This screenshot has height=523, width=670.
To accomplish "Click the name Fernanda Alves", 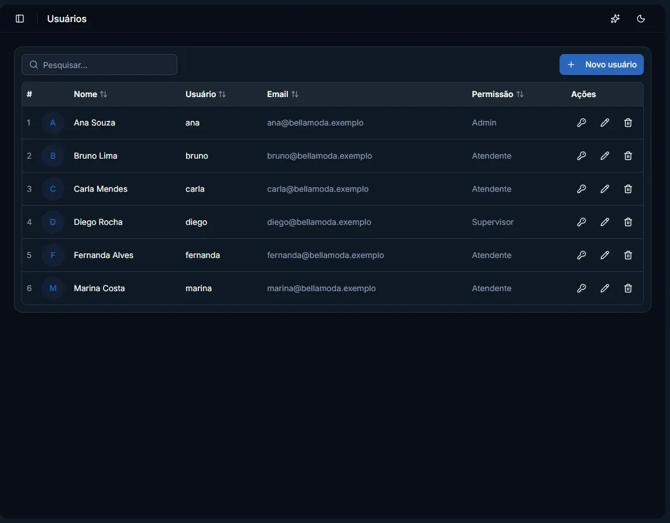I will [x=104, y=255].
